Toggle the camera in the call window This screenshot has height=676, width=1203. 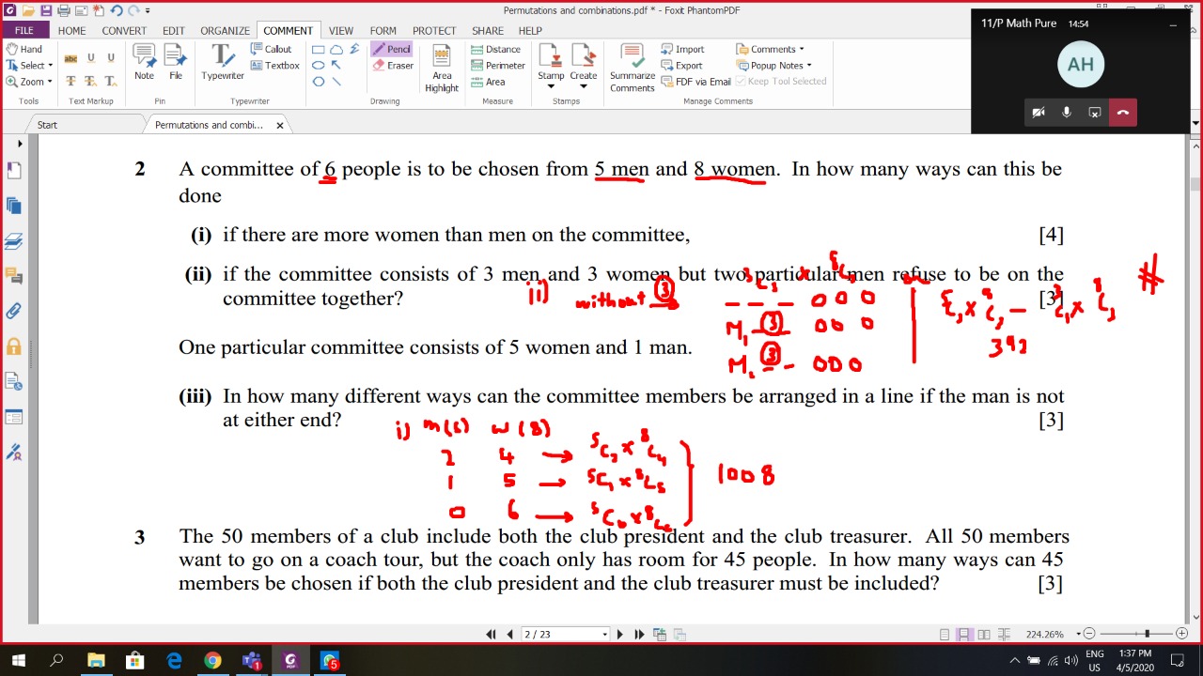point(1038,113)
